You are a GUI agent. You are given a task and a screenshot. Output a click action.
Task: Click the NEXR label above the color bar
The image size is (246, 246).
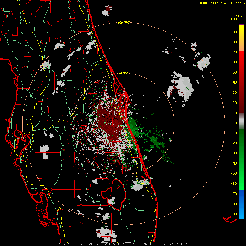(240, 16)
